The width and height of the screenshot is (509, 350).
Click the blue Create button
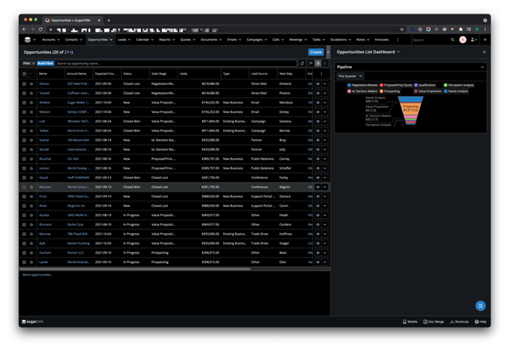click(315, 52)
